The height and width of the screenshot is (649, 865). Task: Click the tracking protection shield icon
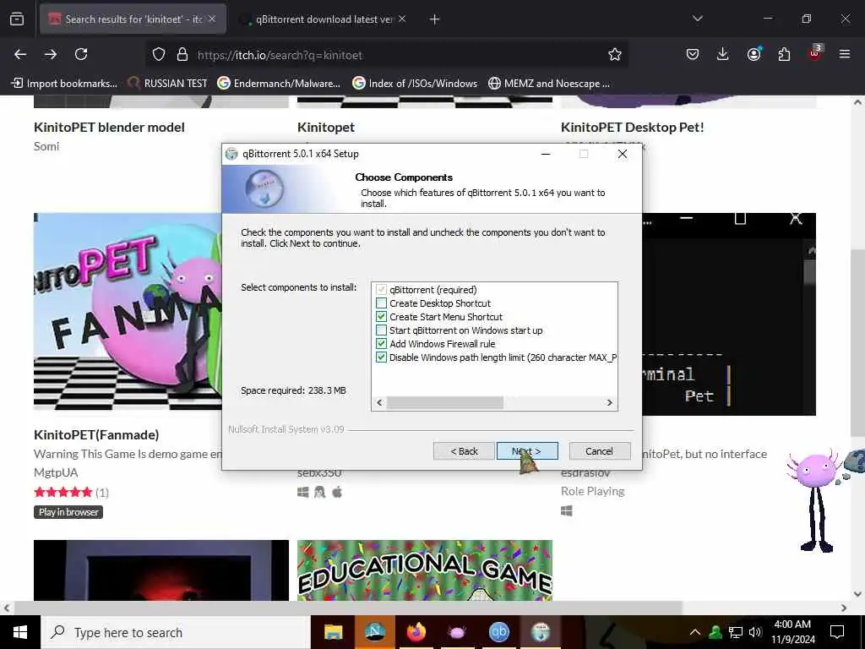[159, 55]
